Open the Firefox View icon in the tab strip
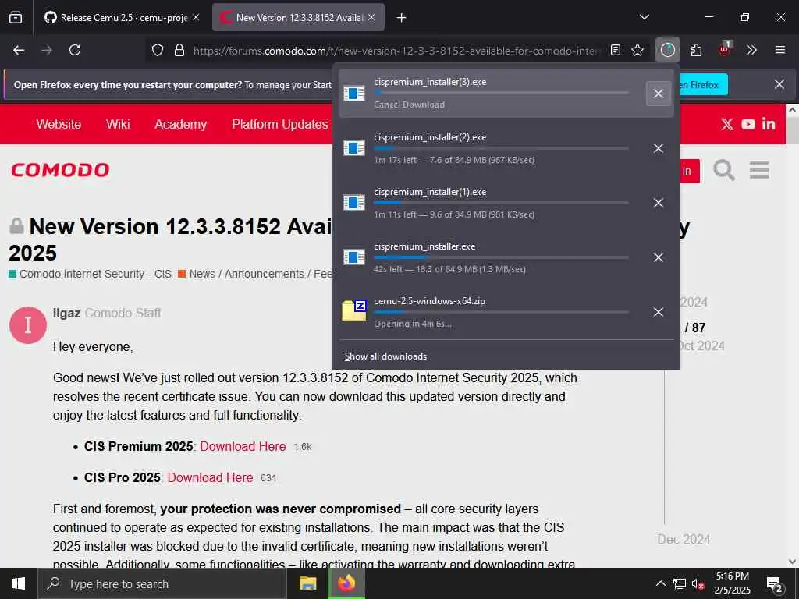799x599 pixels. [x=16, y=17]
